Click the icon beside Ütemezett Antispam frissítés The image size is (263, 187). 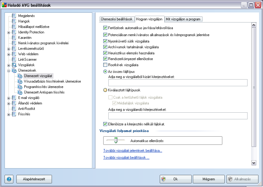20,92
